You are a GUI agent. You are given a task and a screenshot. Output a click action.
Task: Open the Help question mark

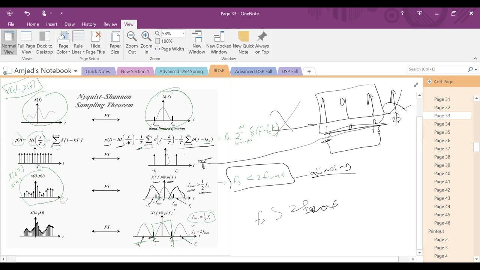(x=402, y=13)
